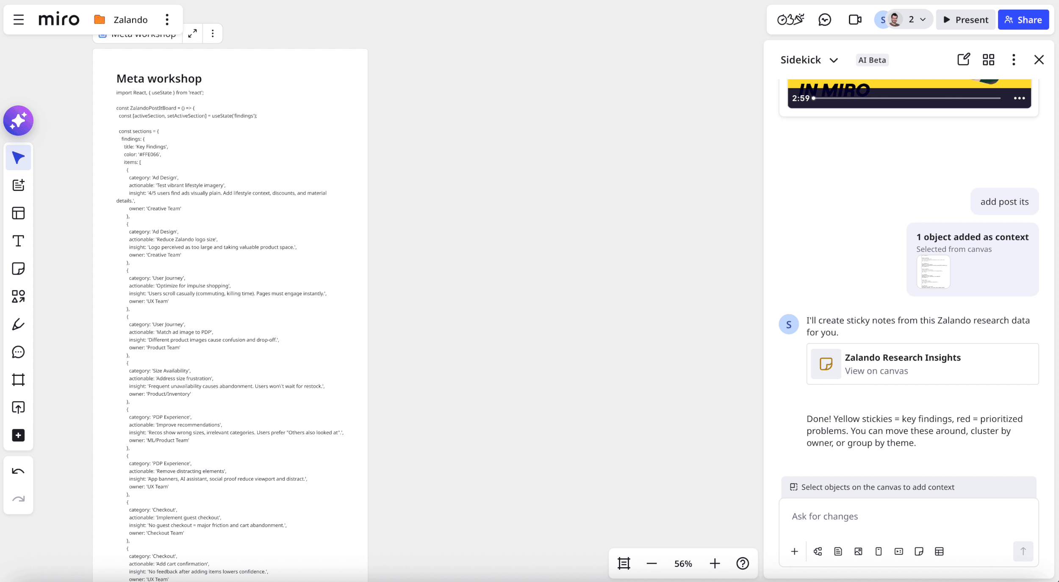
Task: Select the frame tool in sidebar
Action: point(18,380)
